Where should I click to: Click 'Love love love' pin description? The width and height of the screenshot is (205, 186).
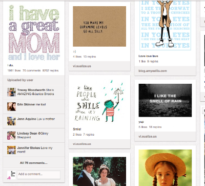[x=148, y=56]
